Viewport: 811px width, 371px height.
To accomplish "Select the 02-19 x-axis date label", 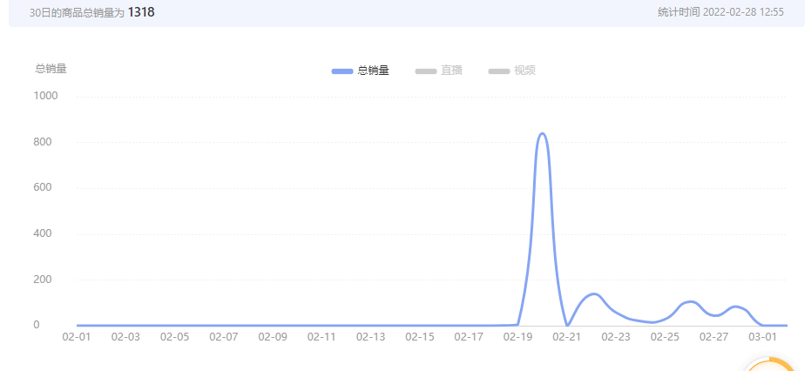I will 517,337.
